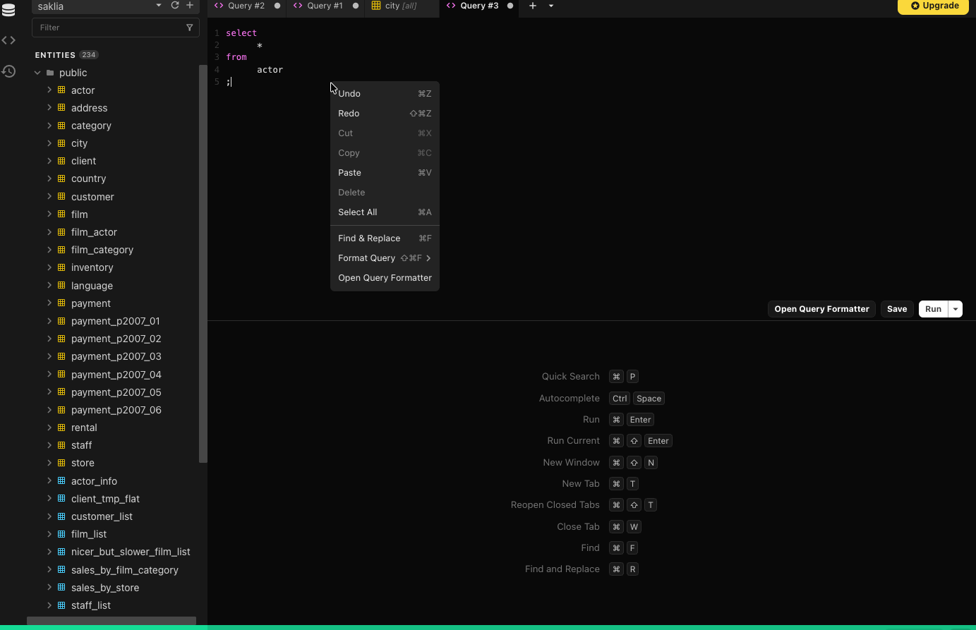Collapse the public schema tree
976x630 pixels.
pos(37,72)
